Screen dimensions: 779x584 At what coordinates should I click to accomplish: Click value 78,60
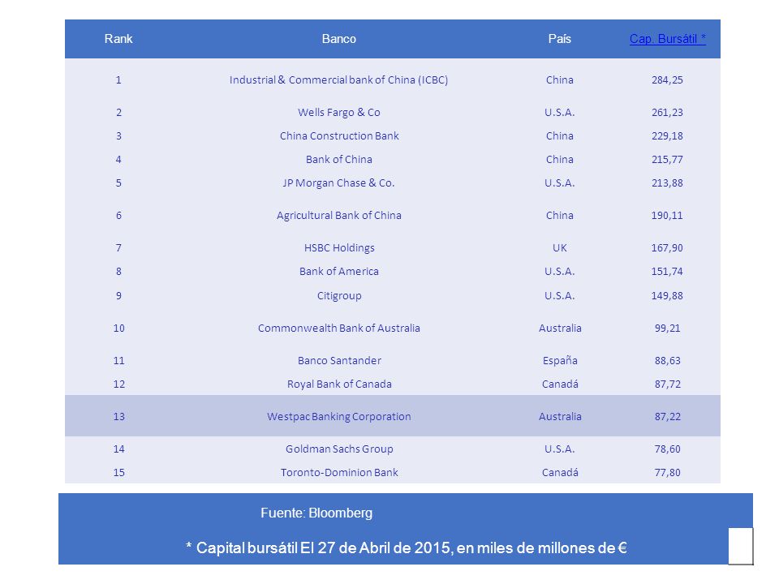click(x=667, y=449)
